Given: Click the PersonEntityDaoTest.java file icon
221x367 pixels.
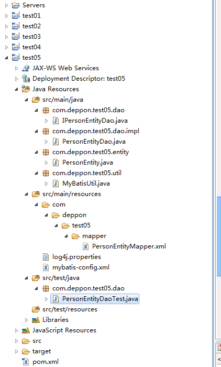Looking at the screenshot, I should pyautogui.click(x=56, y=299).
